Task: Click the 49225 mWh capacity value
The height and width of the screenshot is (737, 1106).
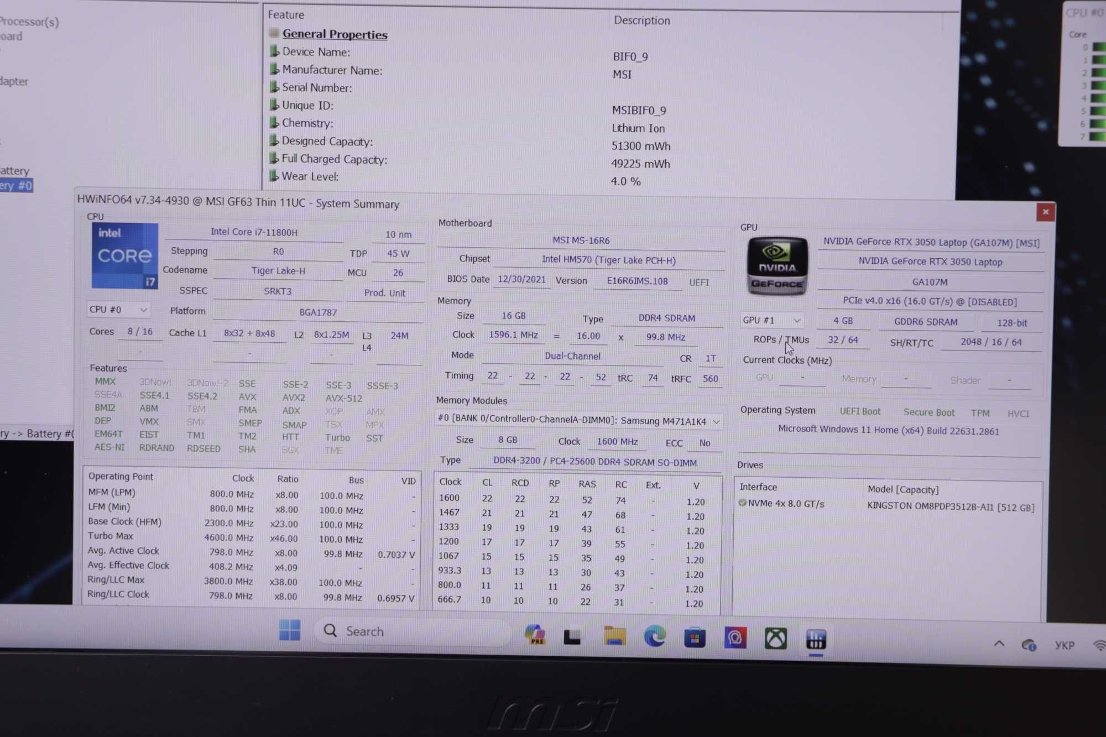Action: (640, 164)
